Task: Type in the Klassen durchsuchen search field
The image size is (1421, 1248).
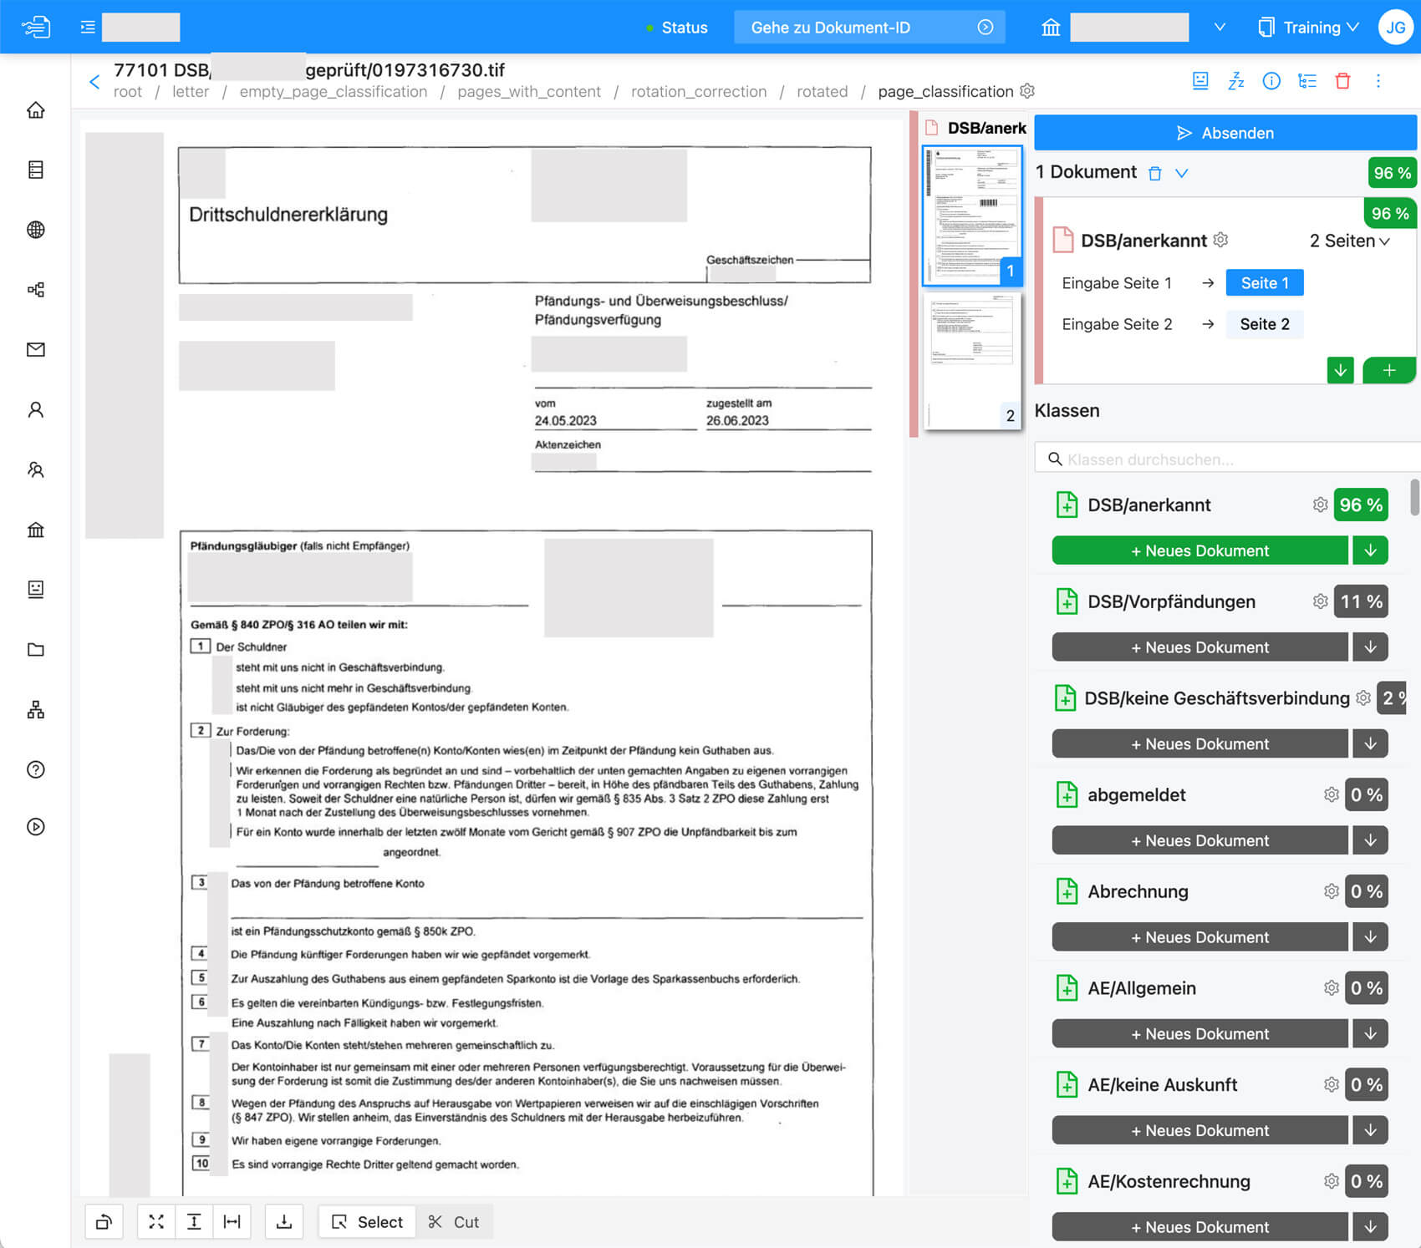Action: click(x=1229, y=459)
